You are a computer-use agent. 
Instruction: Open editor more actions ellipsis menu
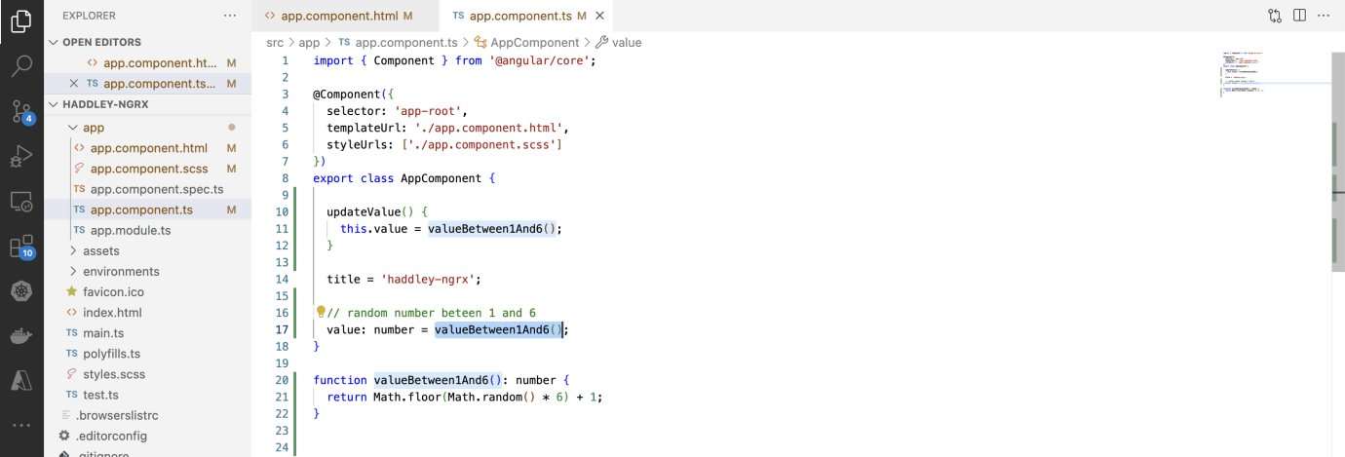tap(1323, 16)
